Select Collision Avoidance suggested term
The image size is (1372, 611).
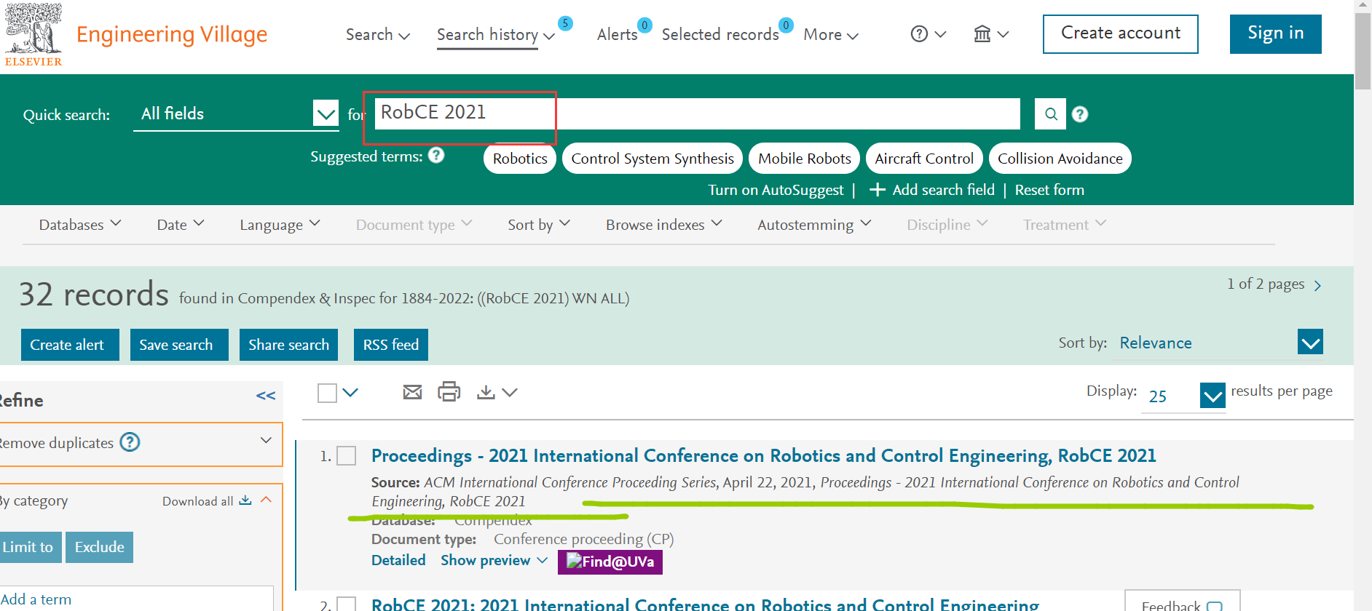[1060, 159]
